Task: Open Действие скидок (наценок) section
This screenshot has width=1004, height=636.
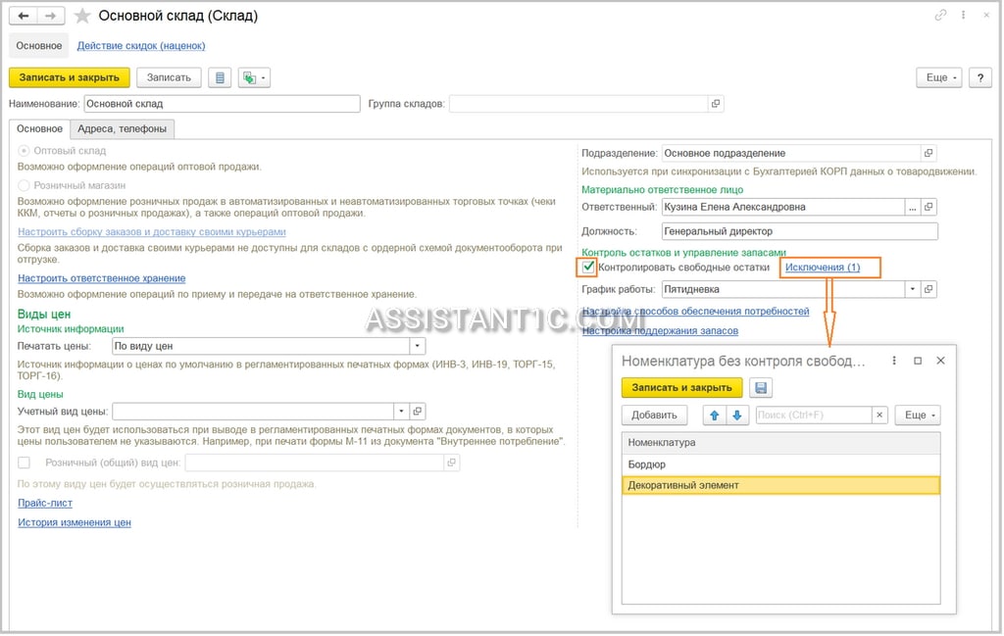Action: click(x=141, y=46)
